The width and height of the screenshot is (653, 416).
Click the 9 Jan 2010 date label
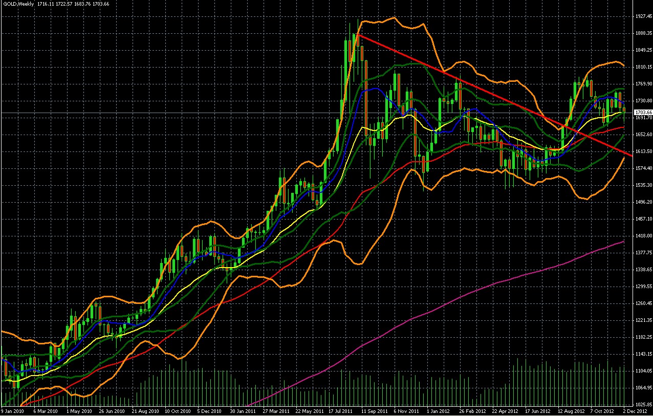click(14, 411)
